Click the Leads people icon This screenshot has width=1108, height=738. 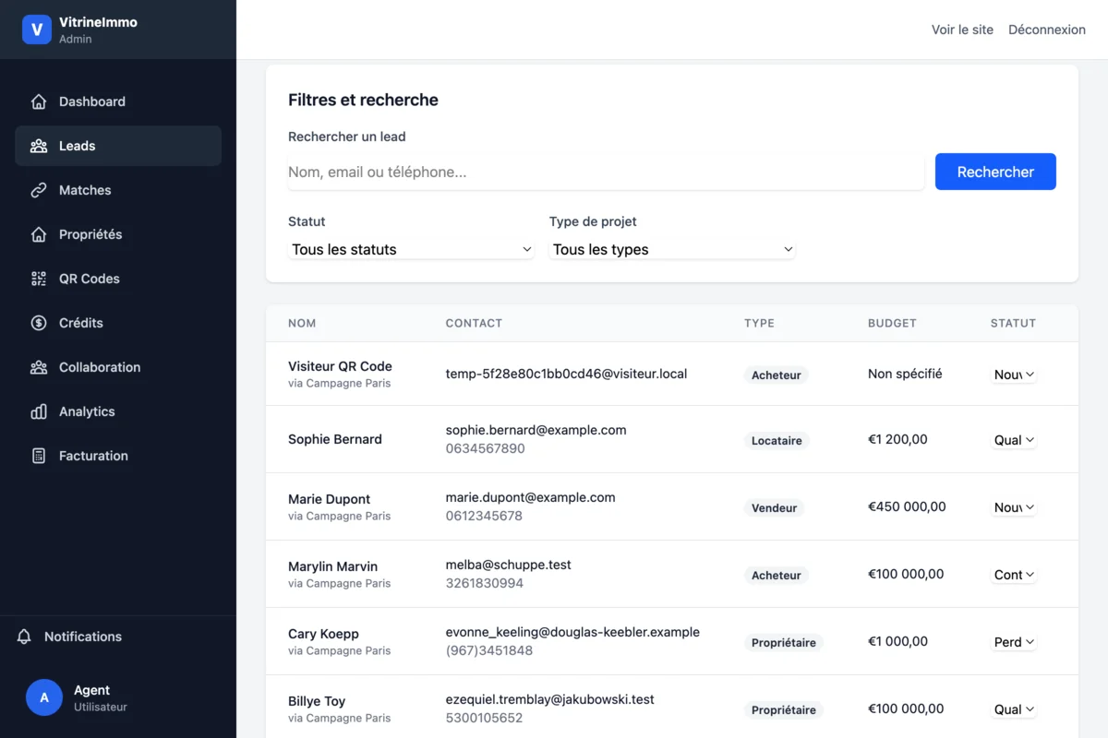click(x=38, y=146)
